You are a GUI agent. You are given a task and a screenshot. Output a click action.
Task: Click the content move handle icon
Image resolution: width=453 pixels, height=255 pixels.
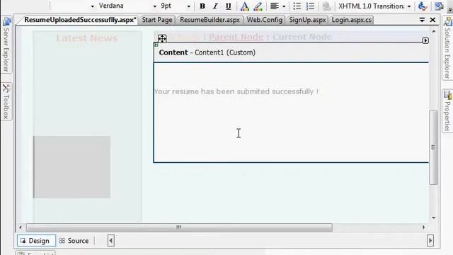pyautogui.click(x=162, y=39)
